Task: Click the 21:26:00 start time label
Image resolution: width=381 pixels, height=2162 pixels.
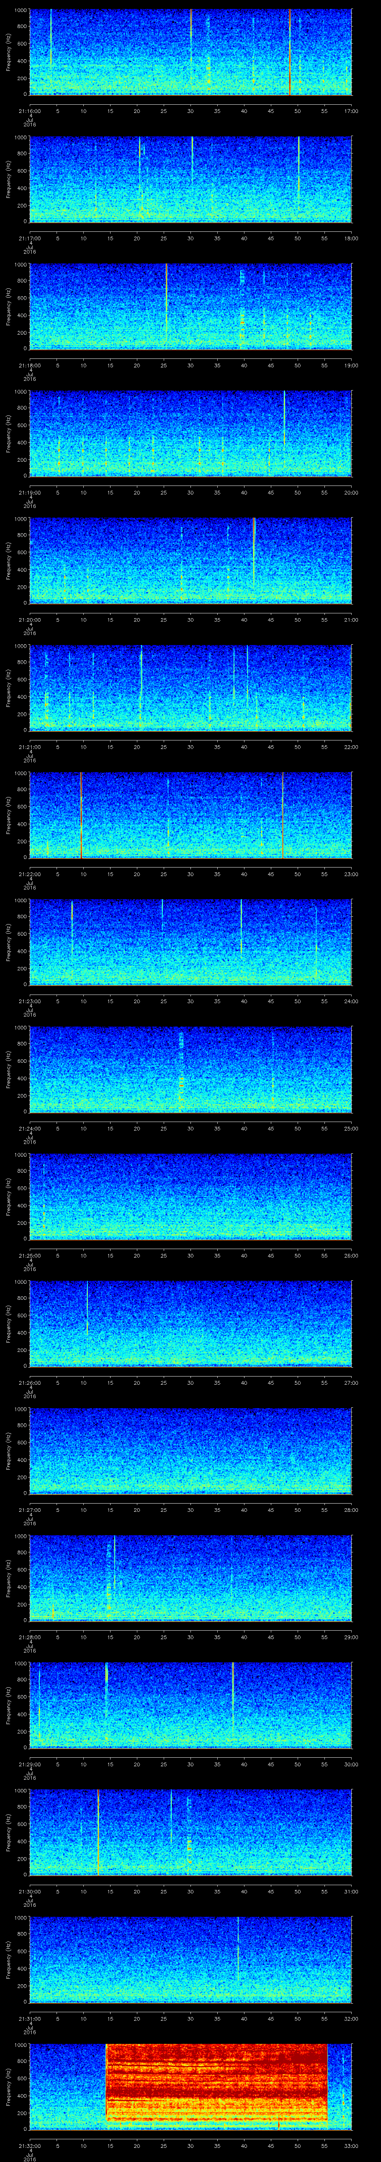Action: pos(29,1382)
